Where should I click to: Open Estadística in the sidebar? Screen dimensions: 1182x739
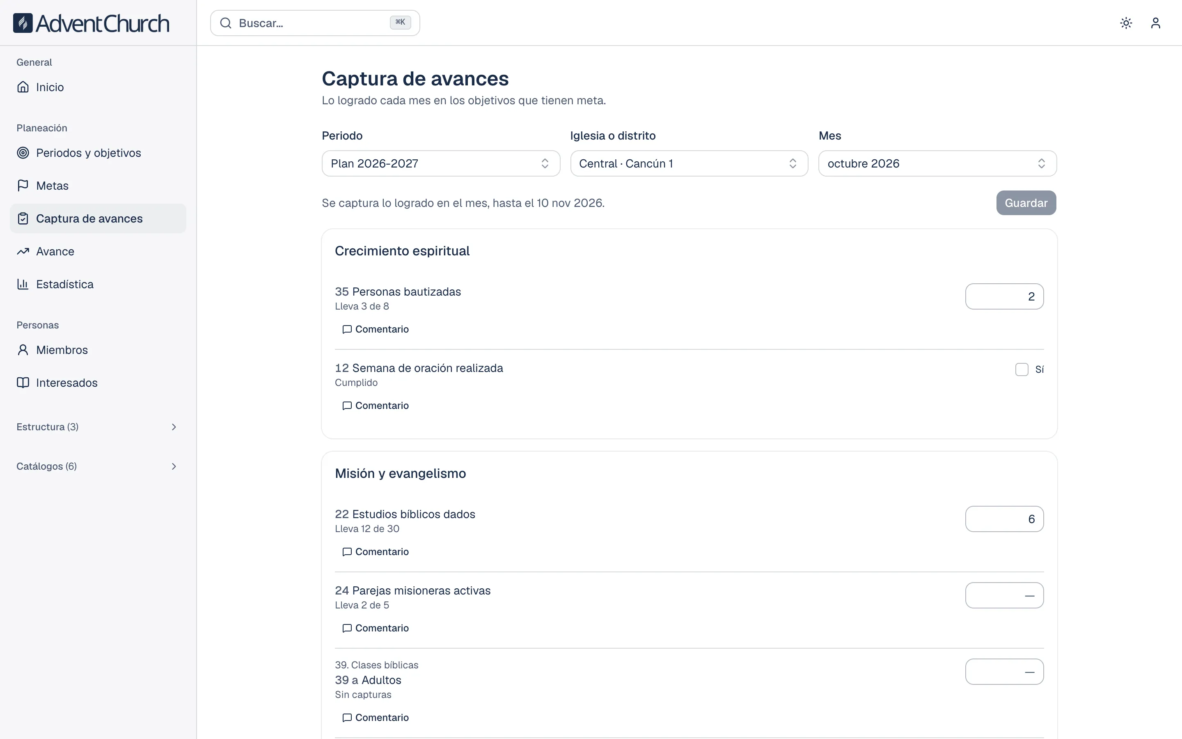point(98,284)
